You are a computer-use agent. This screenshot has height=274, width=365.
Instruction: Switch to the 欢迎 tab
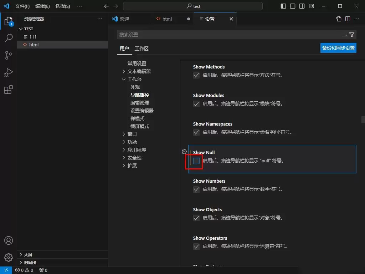click(x=130, y=19)
